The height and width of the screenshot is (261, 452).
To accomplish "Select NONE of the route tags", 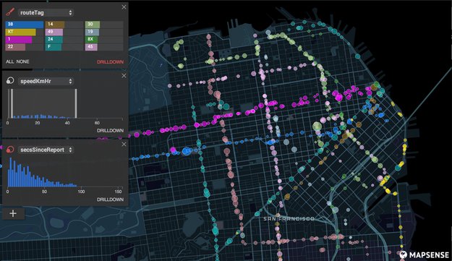I will pos(22,61).
